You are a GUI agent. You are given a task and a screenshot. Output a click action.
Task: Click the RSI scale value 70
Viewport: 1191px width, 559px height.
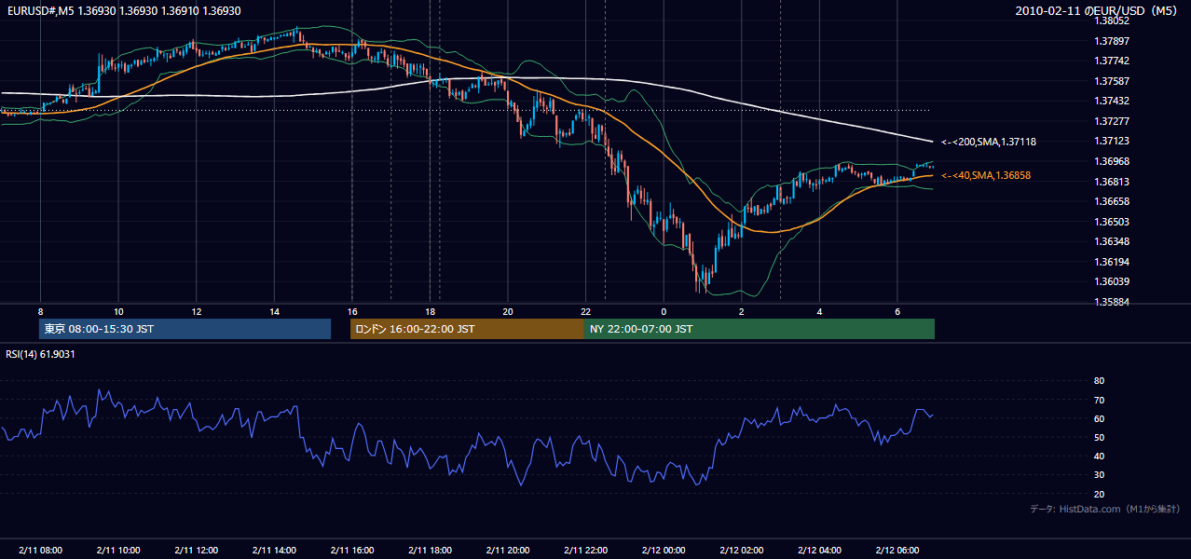(1099, 400)
